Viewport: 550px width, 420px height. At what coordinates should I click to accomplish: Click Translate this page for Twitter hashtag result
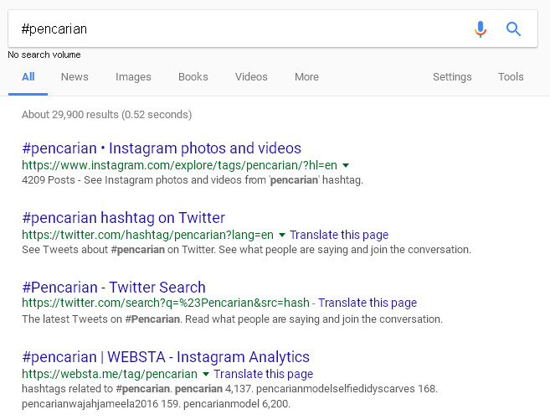pos(339,235)
